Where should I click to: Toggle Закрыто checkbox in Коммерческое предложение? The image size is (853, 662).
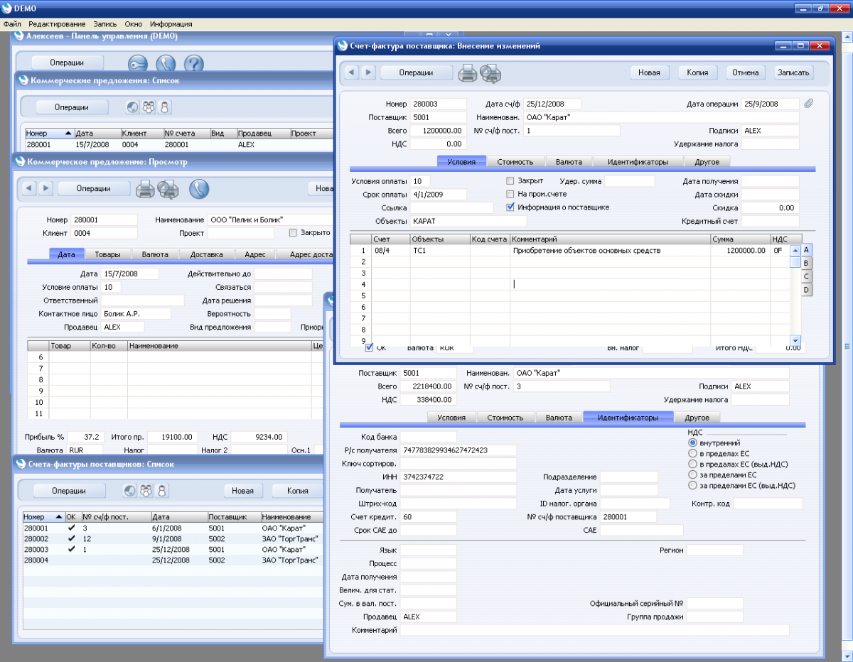[293, 232]
